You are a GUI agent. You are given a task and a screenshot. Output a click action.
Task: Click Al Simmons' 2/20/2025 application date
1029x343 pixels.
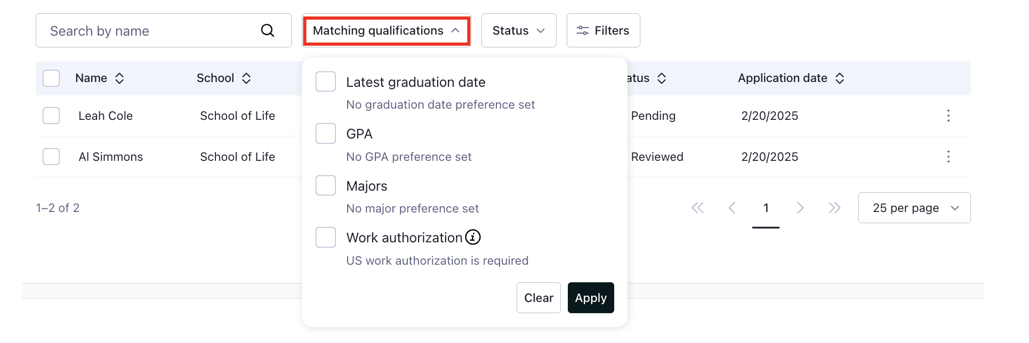[x=769, y=157]
